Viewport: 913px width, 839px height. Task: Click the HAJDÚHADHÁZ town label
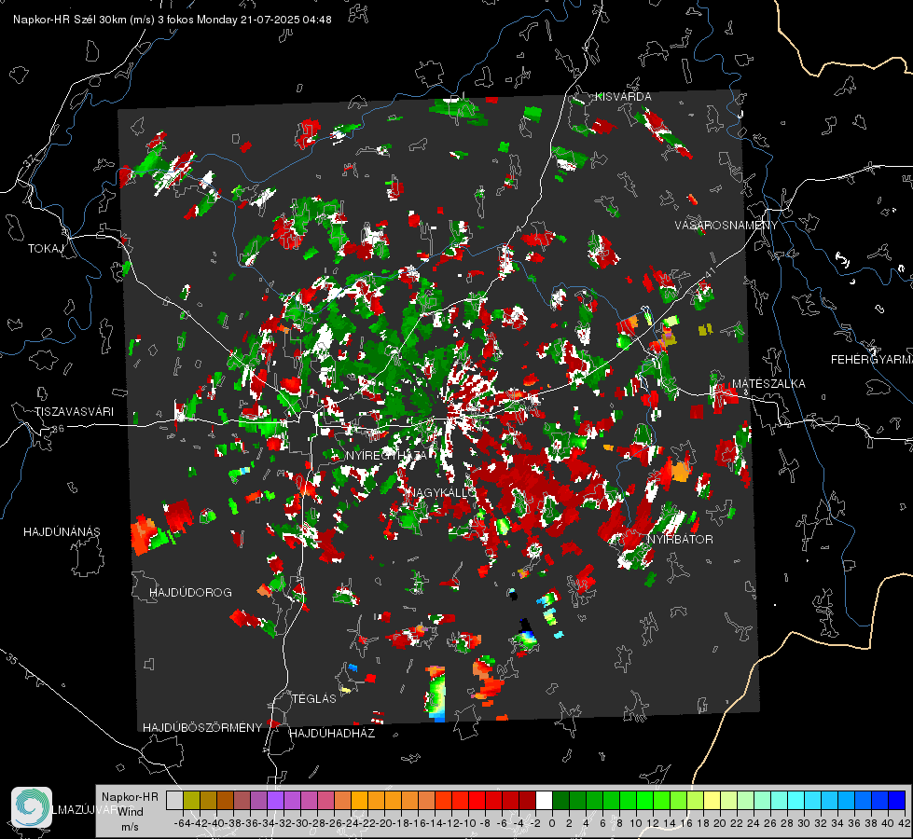point(332,734)
